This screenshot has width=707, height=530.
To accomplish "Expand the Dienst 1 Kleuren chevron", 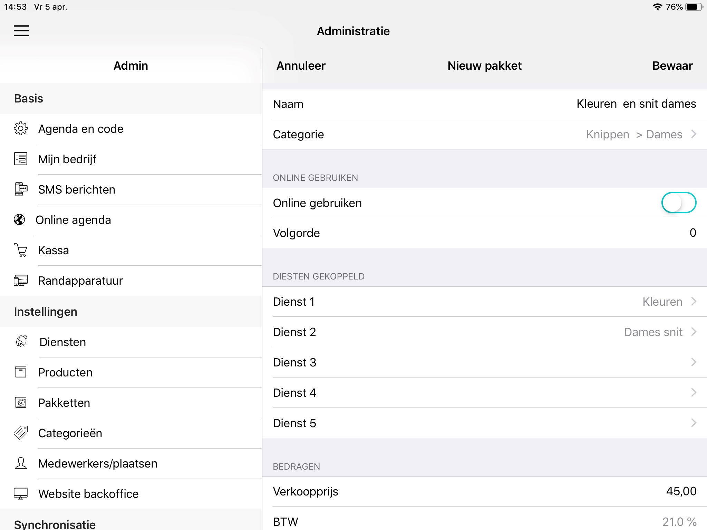I will pos(694,302).
